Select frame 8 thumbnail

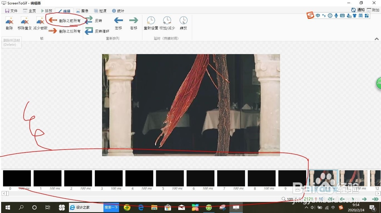(x=262, y=178)
